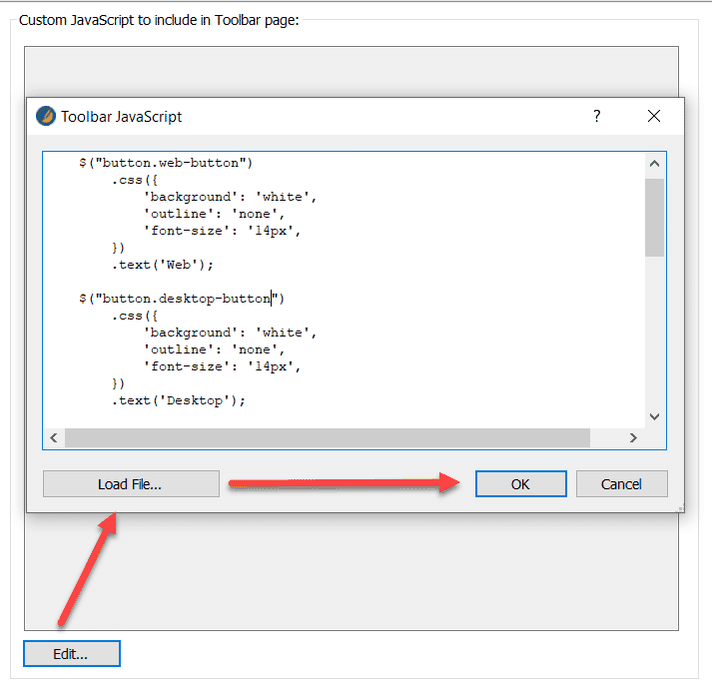Close the Toolbar JavaScript dialog
The height and width of the screenshot is (681, 712).
pyautogui.click(x=654, y=116)
